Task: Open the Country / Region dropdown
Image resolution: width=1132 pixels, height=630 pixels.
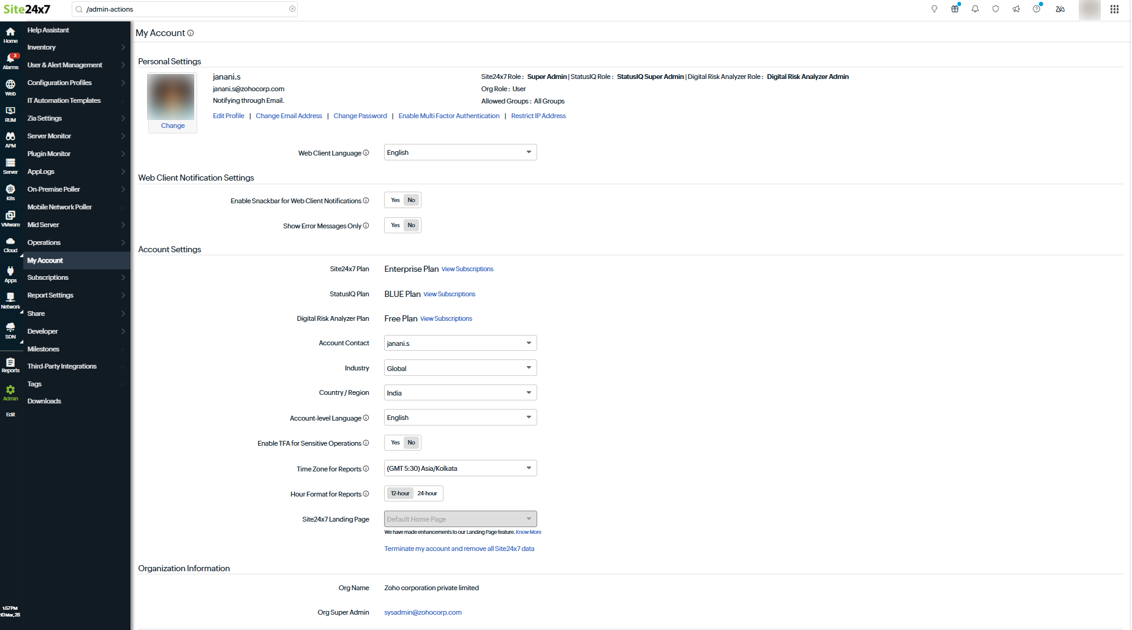Action: (460, 393)
